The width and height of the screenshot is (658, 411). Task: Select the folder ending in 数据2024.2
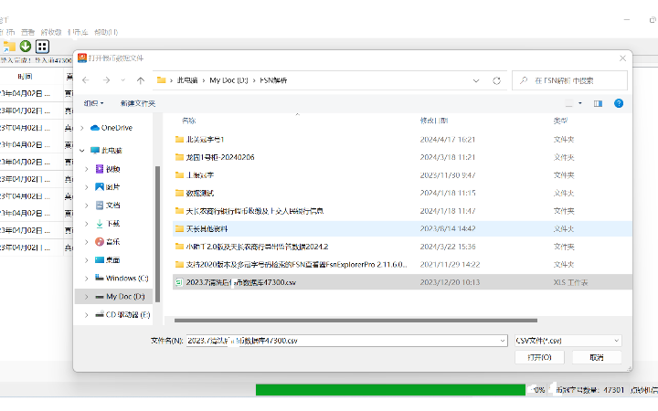(x=402, y=247)
